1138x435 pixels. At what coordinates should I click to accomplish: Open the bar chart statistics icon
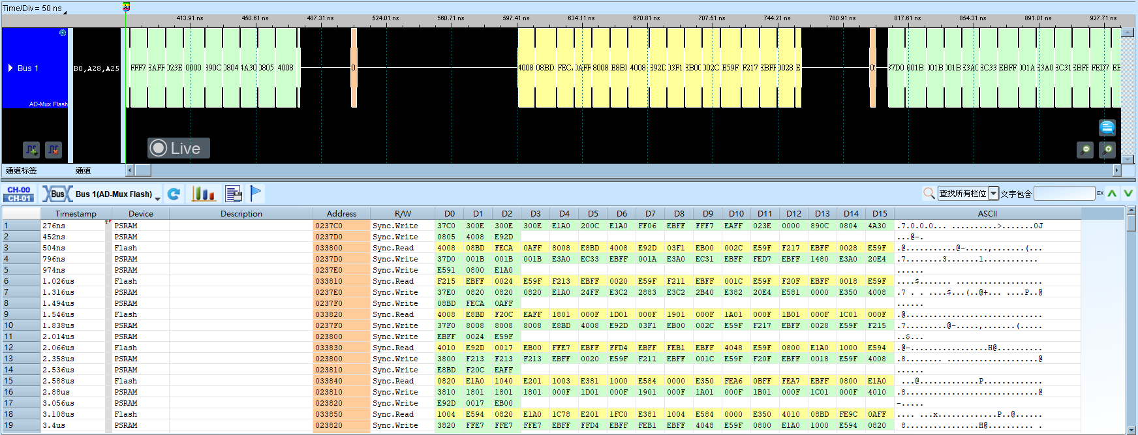(x=203, y=194)
